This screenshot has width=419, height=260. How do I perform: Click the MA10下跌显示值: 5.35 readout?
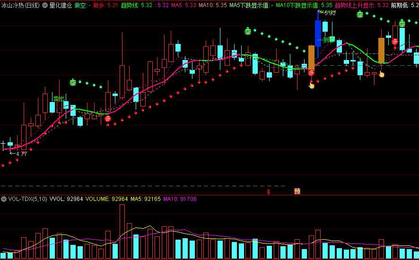coord(304,5)
